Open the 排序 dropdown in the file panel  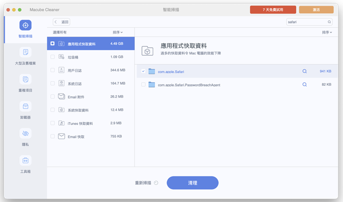tap(327, 32)
